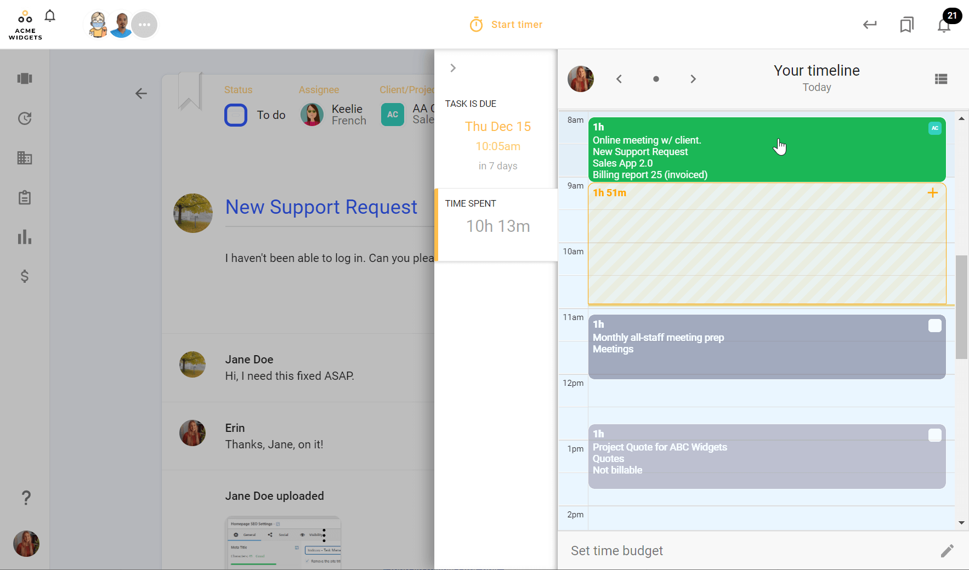Start the timer stopwatch icon

(x=476, y=25)
